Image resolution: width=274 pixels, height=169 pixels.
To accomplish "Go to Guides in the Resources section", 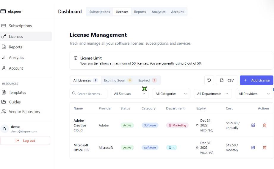I will click(15, 102).
